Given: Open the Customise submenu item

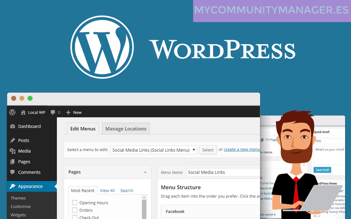Looking at the screenshot, I should tap(20, 207).
